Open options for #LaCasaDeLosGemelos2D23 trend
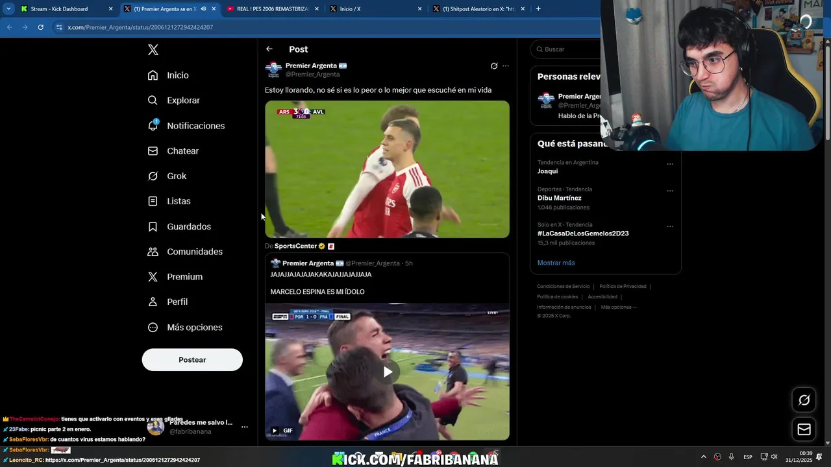Image resolution: width=831 pixels, height=467 pixels. pyautogui.click(x=670, y=226)
